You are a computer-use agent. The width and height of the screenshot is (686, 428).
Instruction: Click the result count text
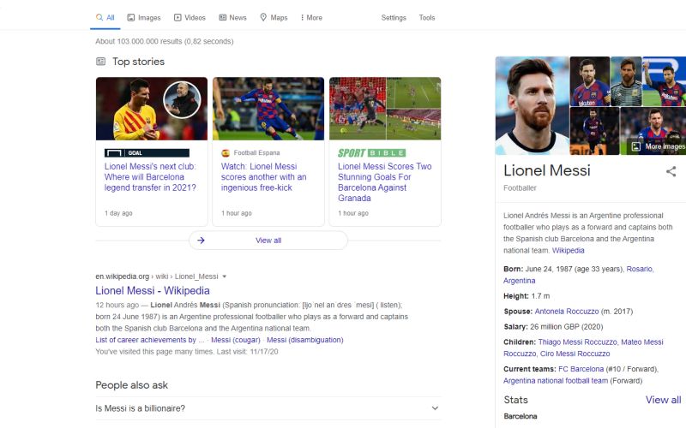coord(165,41)
